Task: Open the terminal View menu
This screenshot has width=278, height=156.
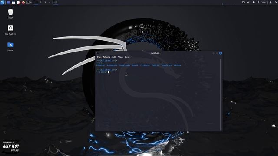Action: click(120, 57)
